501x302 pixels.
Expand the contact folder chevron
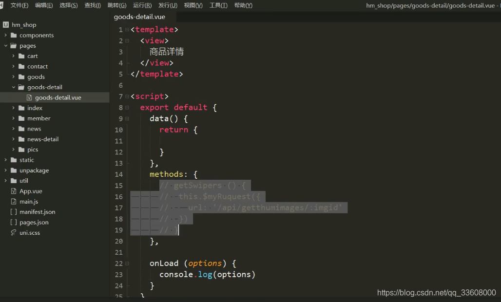14,66
